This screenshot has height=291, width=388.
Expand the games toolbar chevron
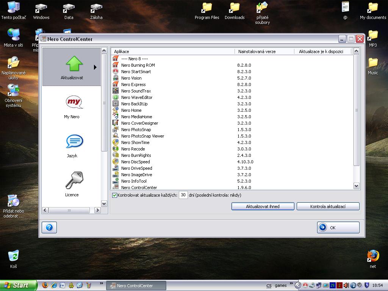pyautogui.click(x=291, y=283)
